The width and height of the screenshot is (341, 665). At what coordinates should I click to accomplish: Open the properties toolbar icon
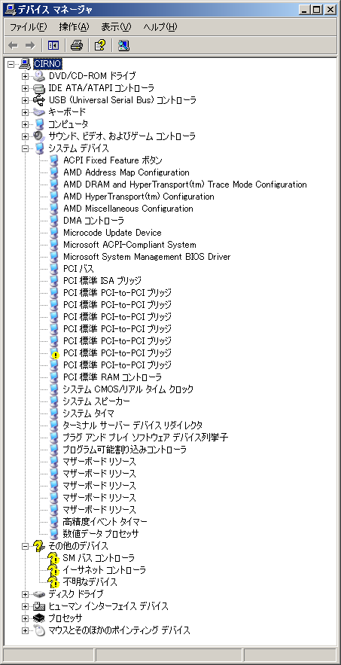[100, 45]
